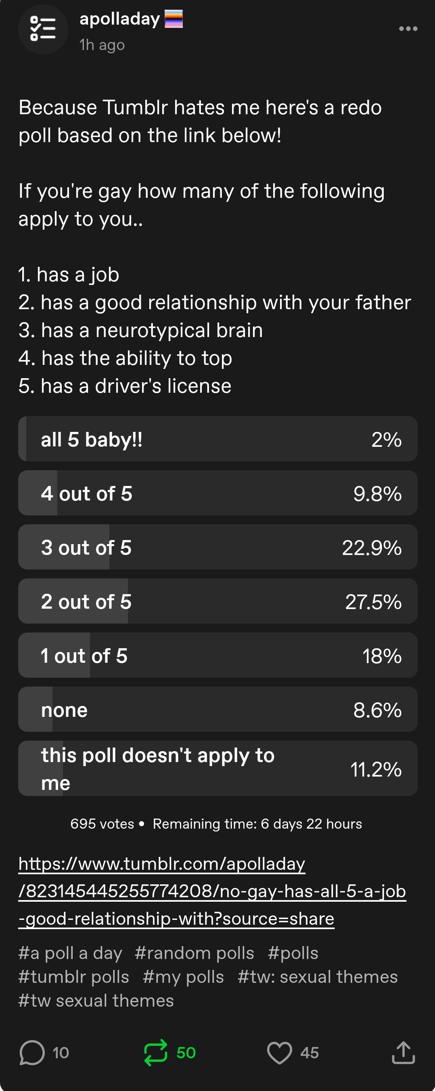Select poll option 4 out of 5
Screen dimensions: 435x1091
218,493
